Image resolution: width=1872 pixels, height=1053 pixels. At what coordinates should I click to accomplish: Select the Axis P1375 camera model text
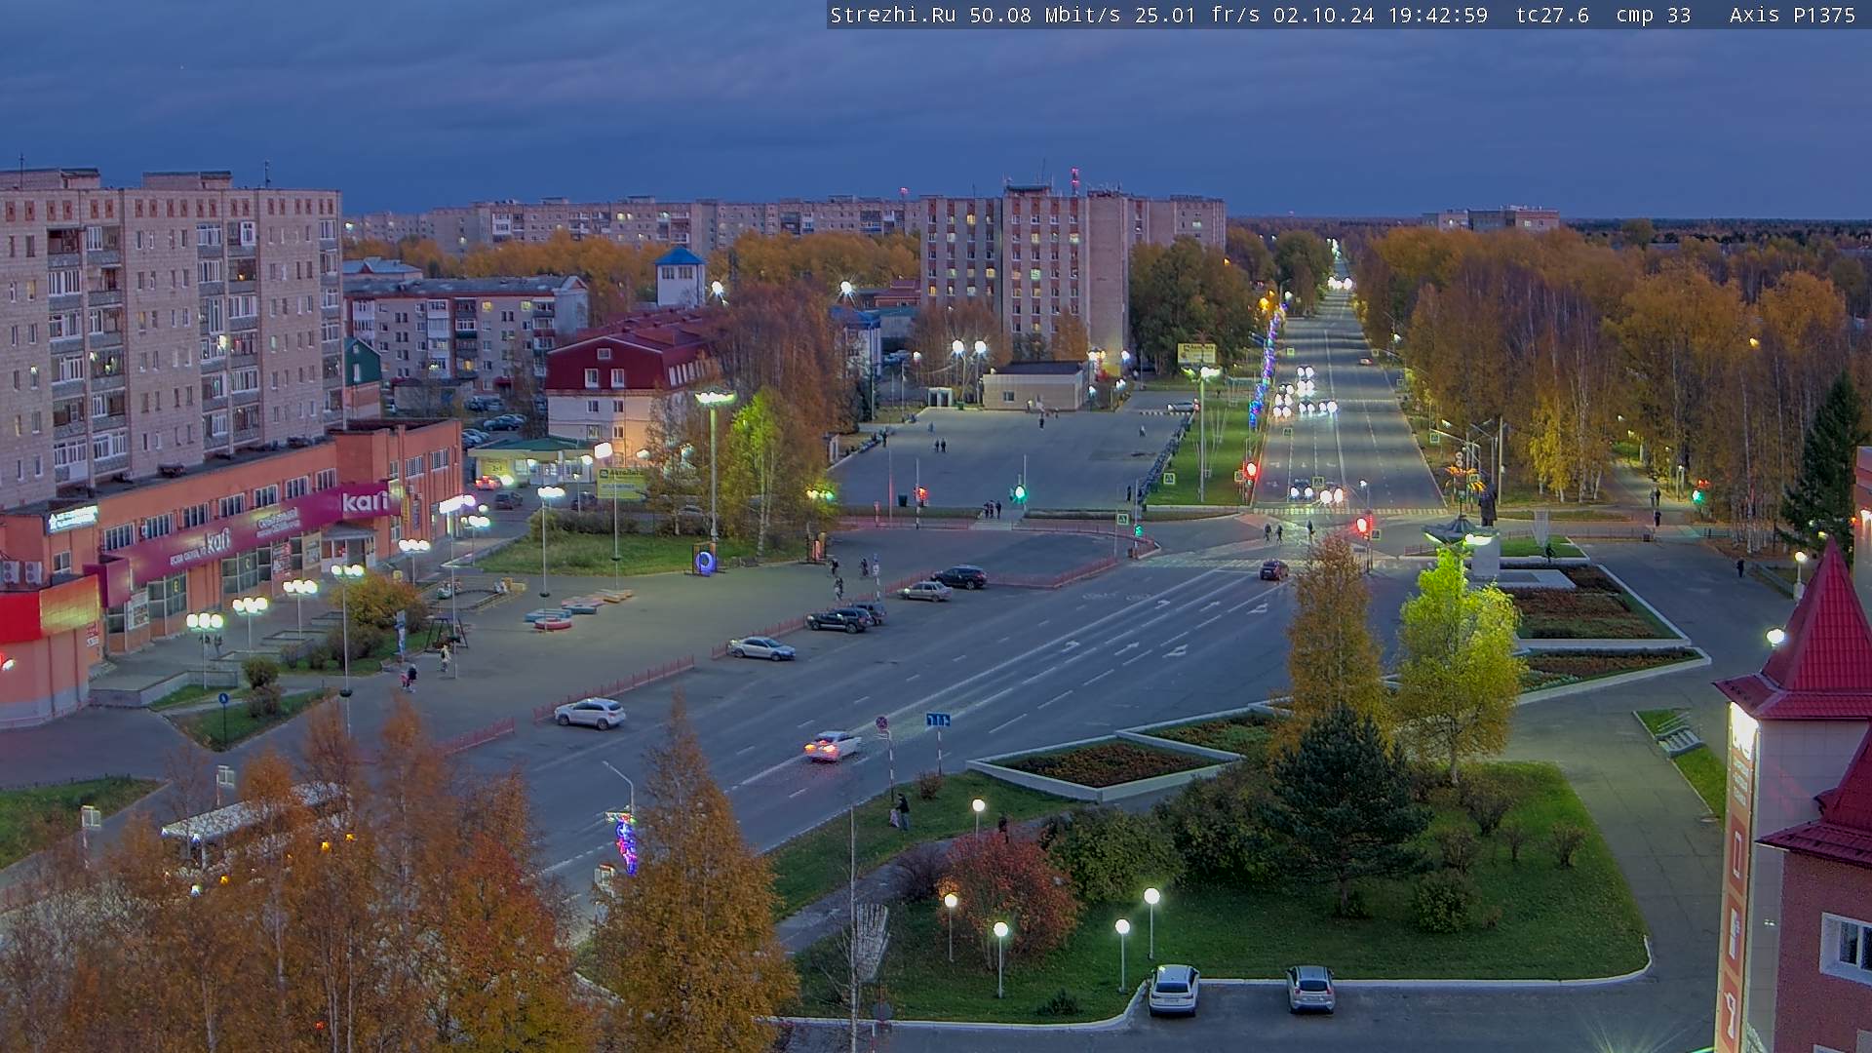click(x=1792, y=15)
